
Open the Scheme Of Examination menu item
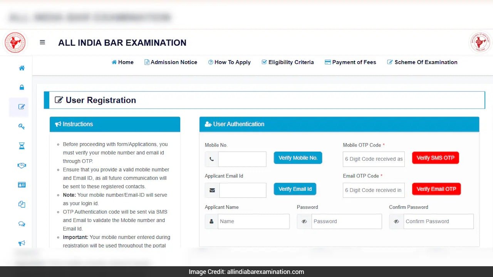[422, 62]
